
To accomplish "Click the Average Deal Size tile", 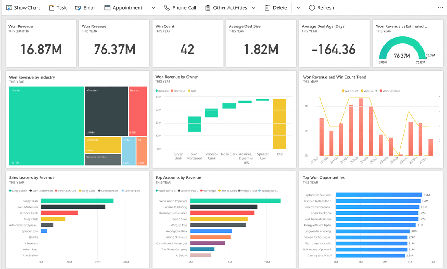I will (x=261, y=43).
